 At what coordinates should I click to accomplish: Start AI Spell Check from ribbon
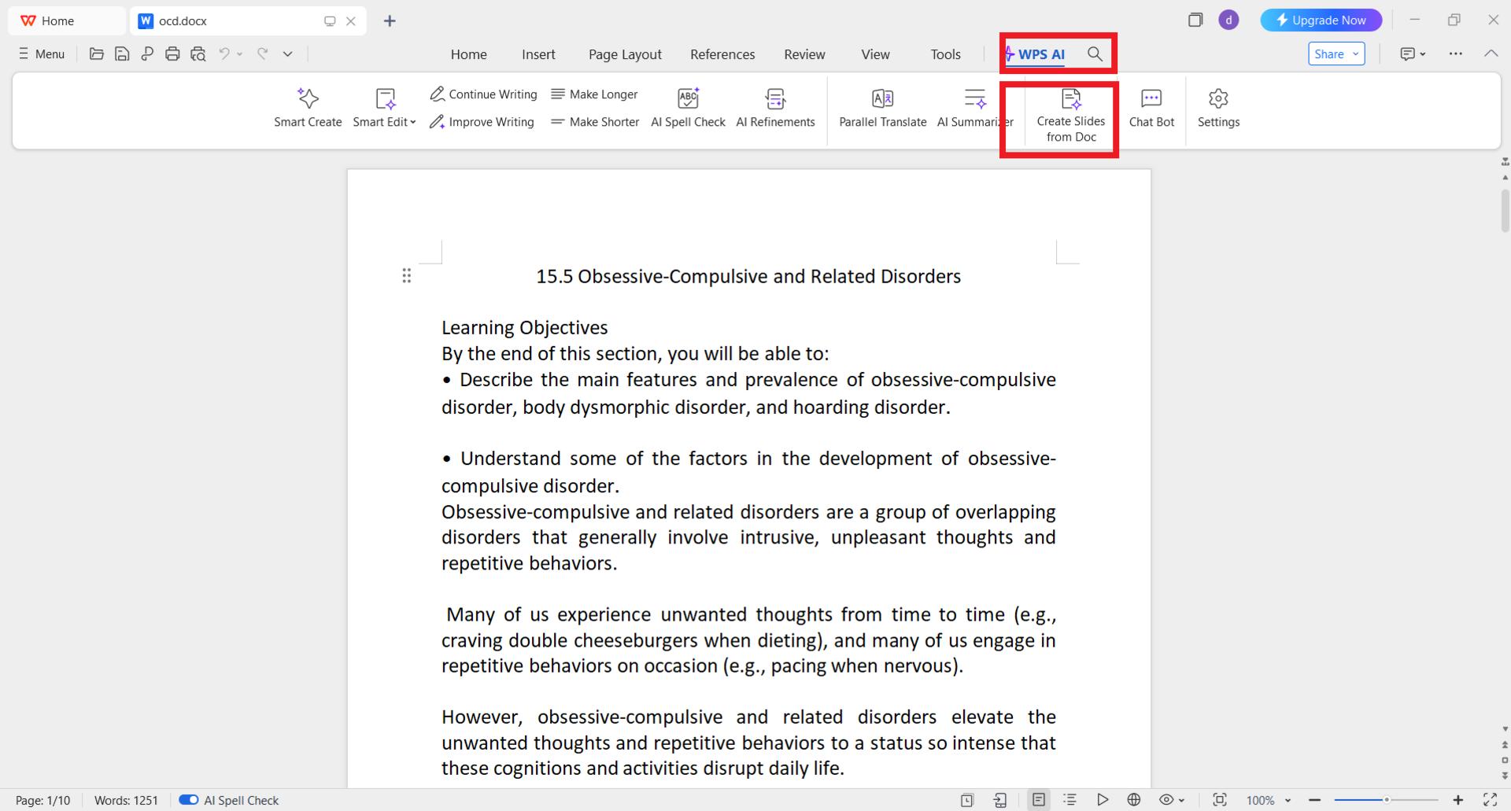(x=688, y=107)
